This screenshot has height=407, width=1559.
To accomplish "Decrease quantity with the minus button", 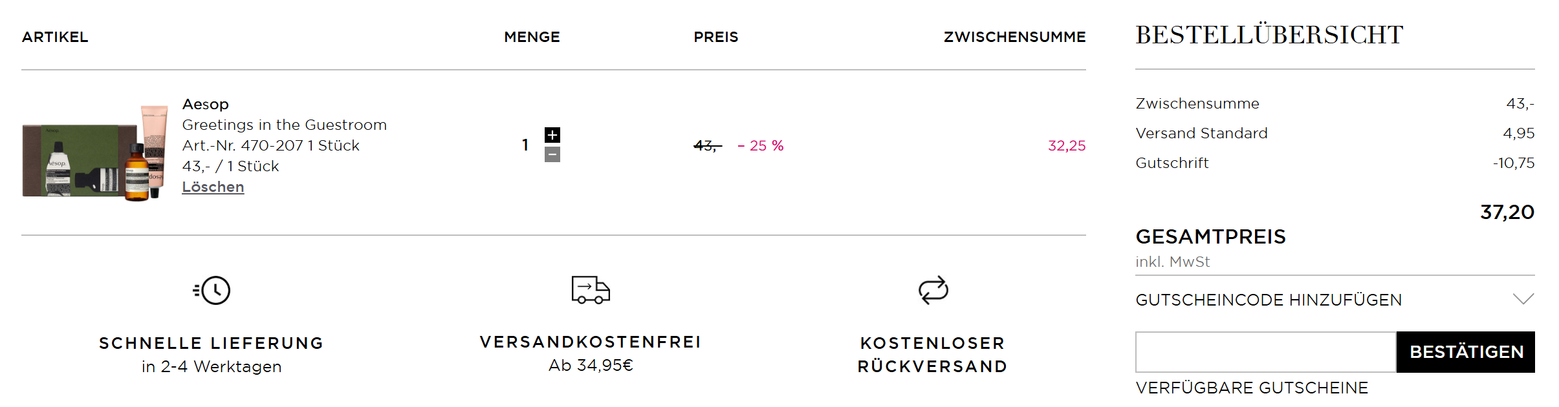I will [552, 154].
